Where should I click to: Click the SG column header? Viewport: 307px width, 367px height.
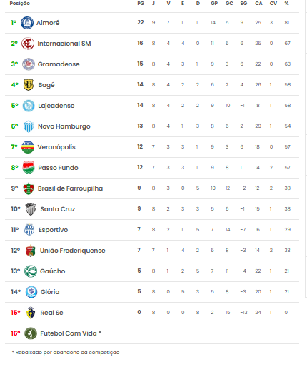[243, 4]
